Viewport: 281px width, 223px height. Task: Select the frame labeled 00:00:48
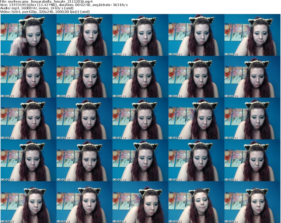point(140,77)
